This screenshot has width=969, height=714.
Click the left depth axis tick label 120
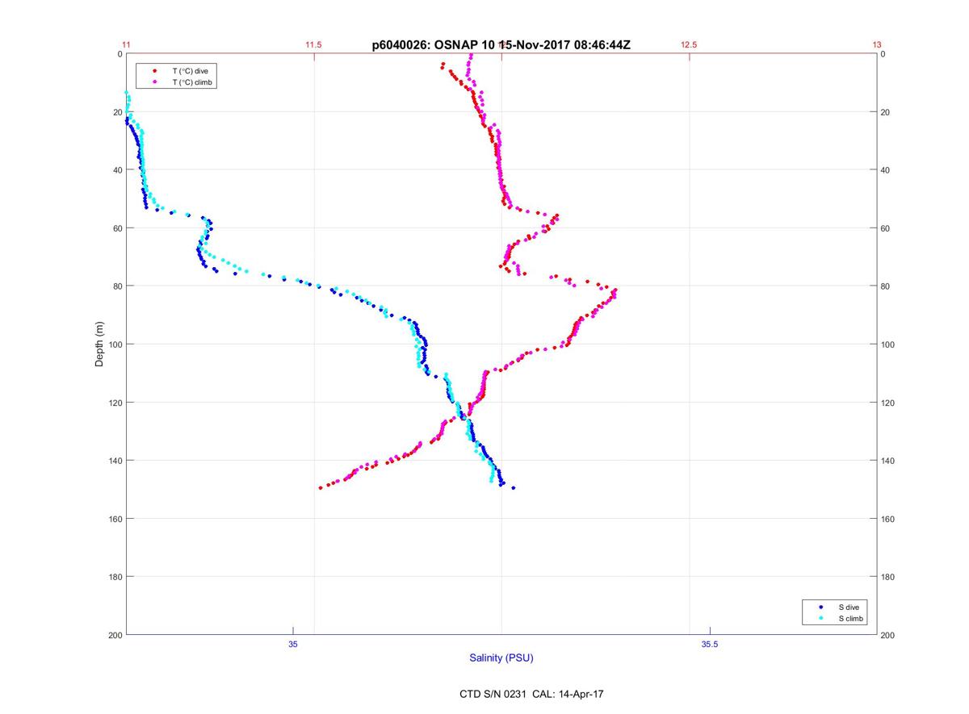coord(115,403)
